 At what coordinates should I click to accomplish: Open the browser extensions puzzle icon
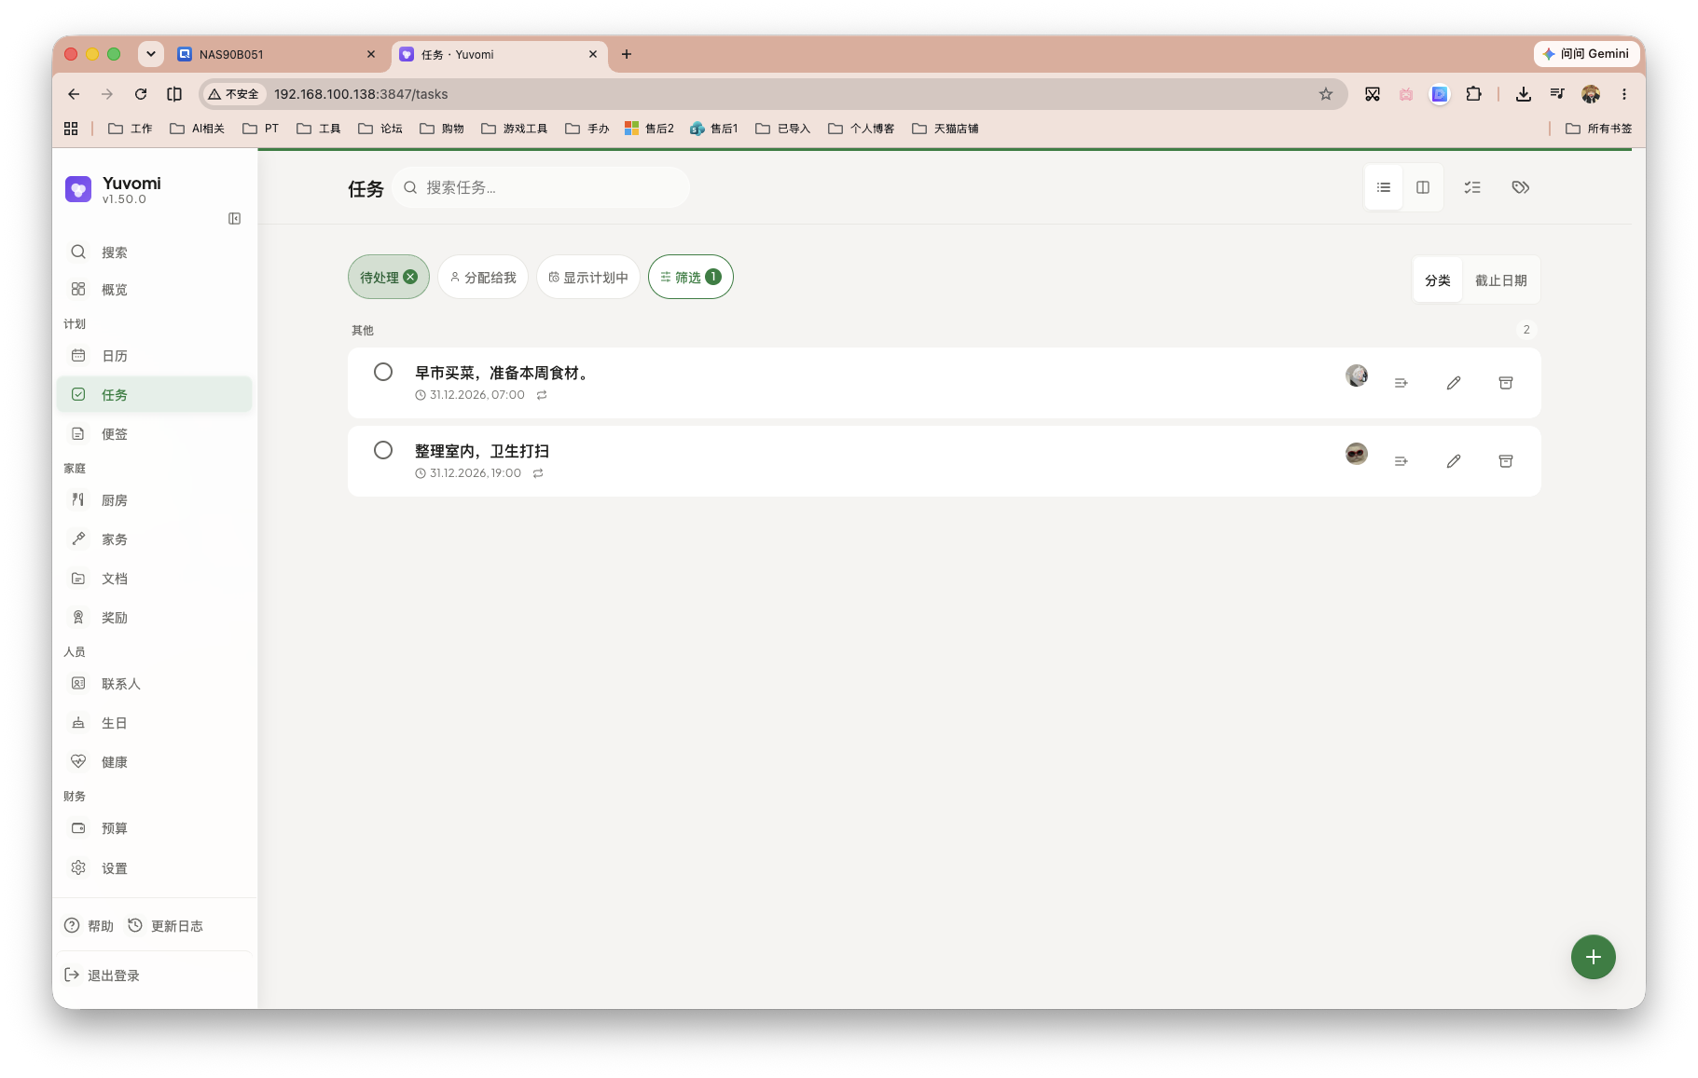click(1473, 94)
